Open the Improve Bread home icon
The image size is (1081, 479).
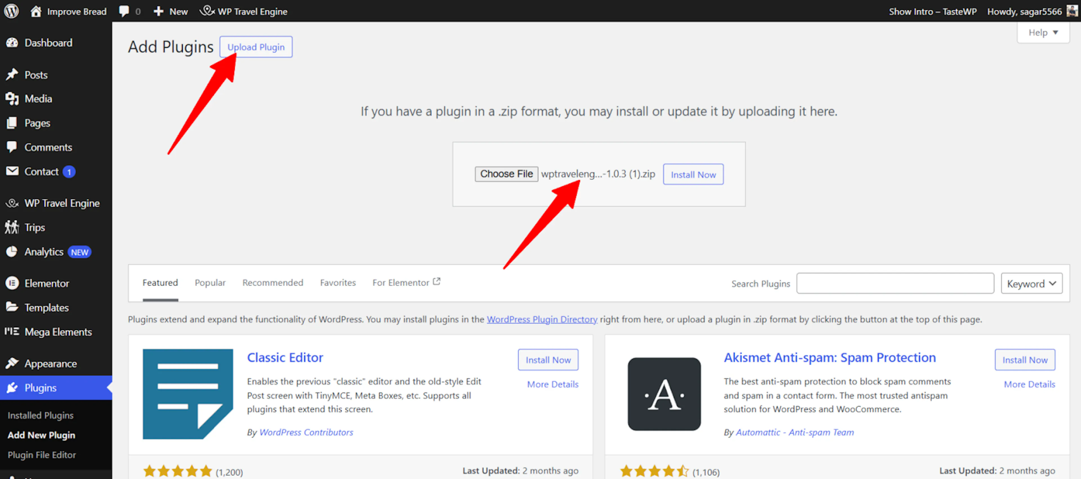coord(36,11)
